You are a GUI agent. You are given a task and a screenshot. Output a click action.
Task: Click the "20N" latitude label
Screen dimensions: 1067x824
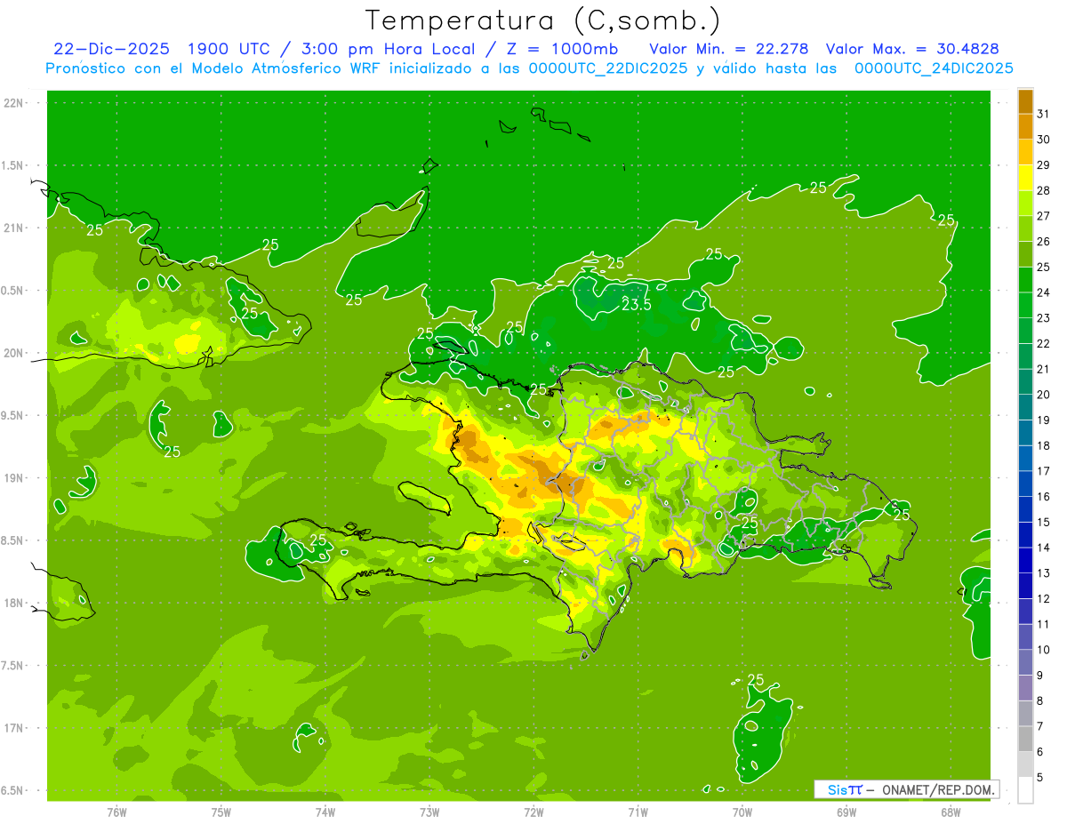[14, 353]
